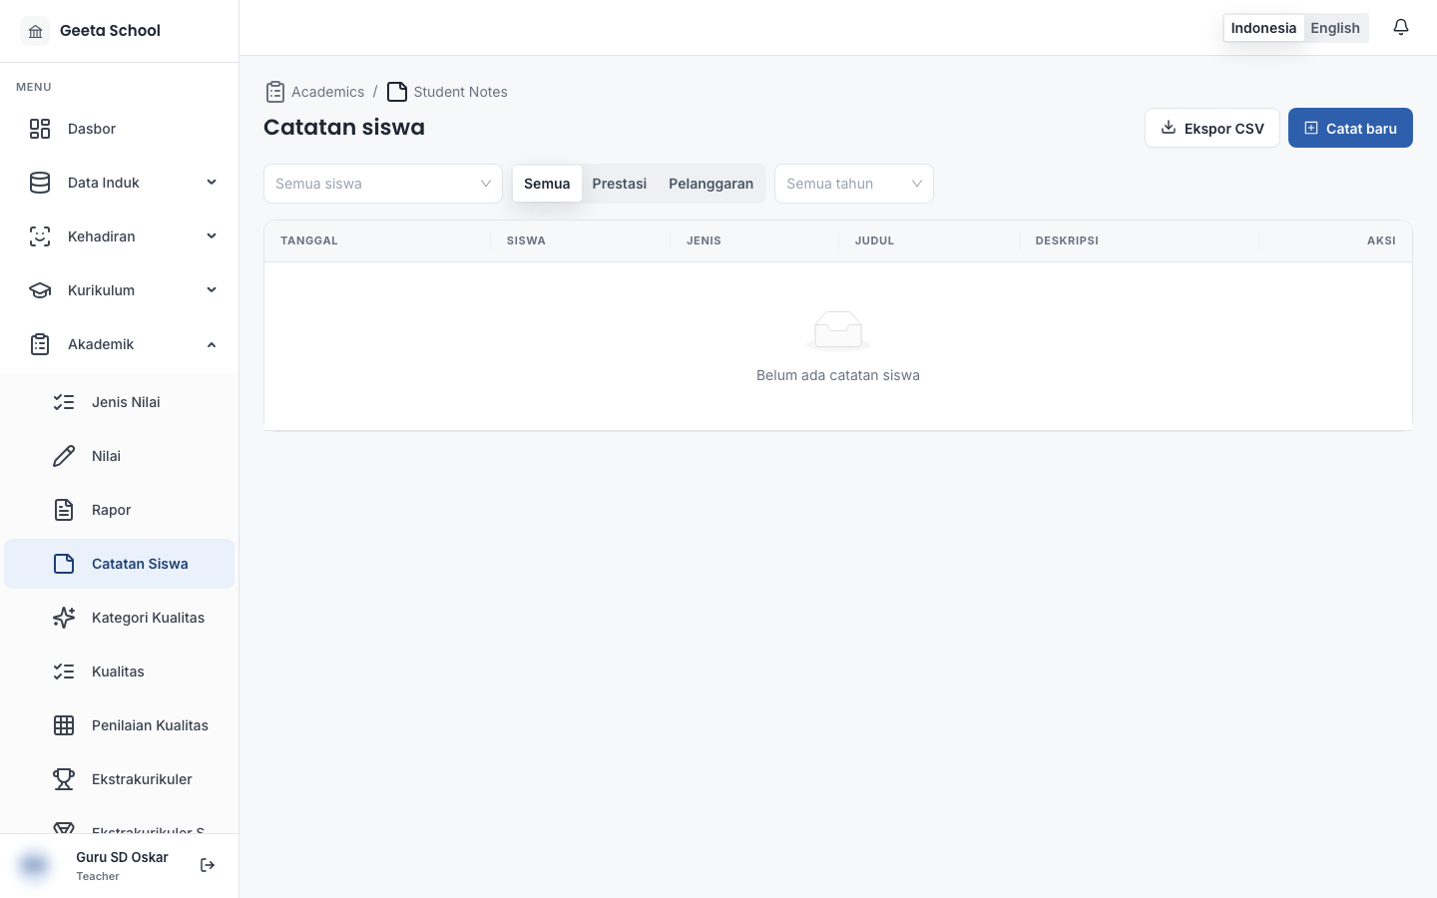The image size is (1437, 898).
Task: Click the Catat baru button
Action: [x=1350, y=128]
